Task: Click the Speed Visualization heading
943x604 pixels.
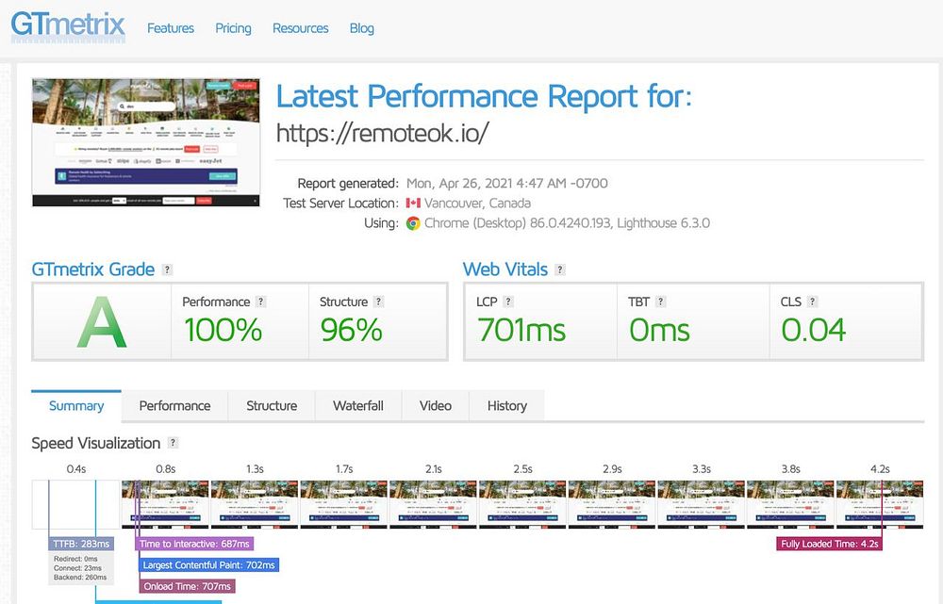Action: click(95, 444)
